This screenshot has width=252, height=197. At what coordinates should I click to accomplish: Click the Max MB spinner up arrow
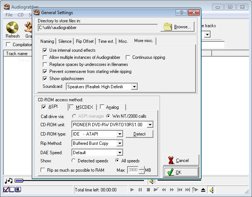coord(142,168)
